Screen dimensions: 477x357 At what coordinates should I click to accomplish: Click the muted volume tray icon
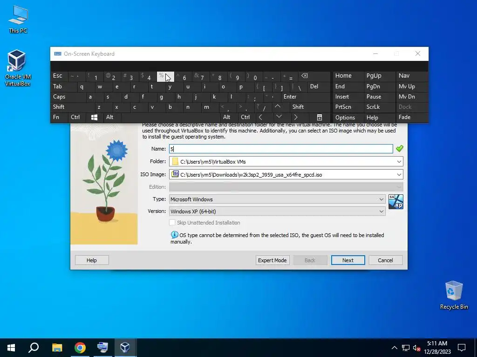[x=417, y=348]
